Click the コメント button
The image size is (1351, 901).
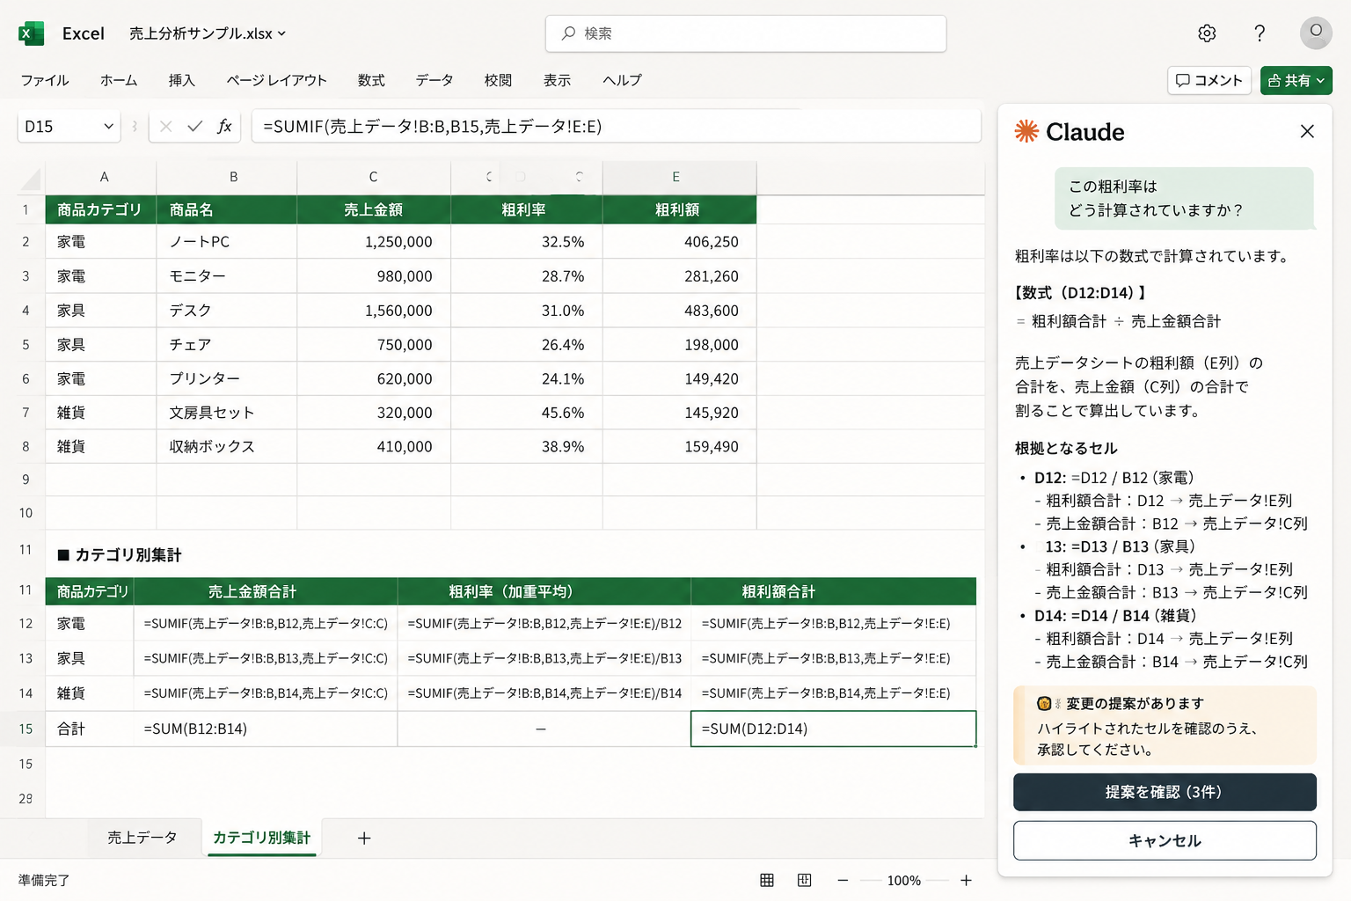click(1209, 80)
